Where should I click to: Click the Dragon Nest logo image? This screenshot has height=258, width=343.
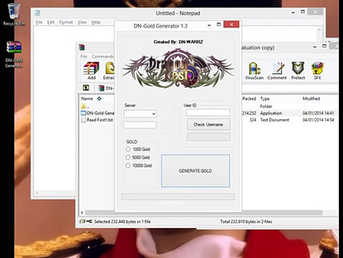[178, 68]
